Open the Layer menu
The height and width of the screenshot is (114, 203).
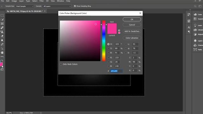[21, 1]
